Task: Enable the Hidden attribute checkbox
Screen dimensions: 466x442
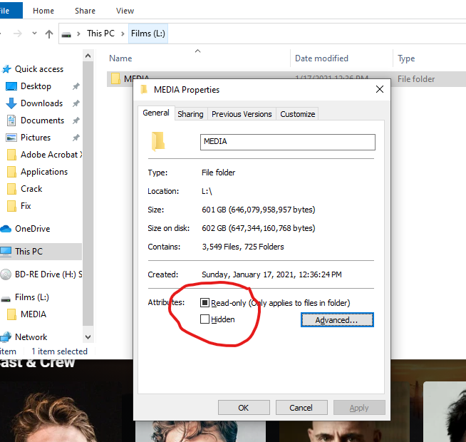Action: pyautogui.click(x=204, y=319)
